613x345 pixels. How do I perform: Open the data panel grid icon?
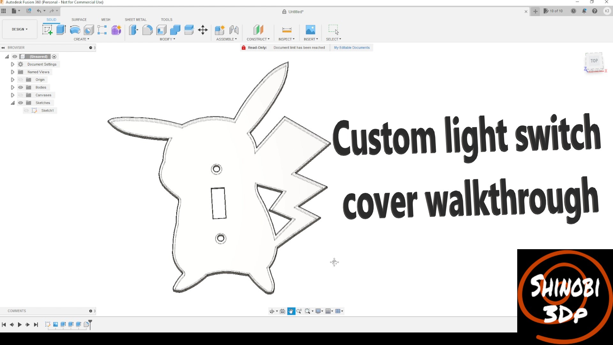[x=4, y=11]
